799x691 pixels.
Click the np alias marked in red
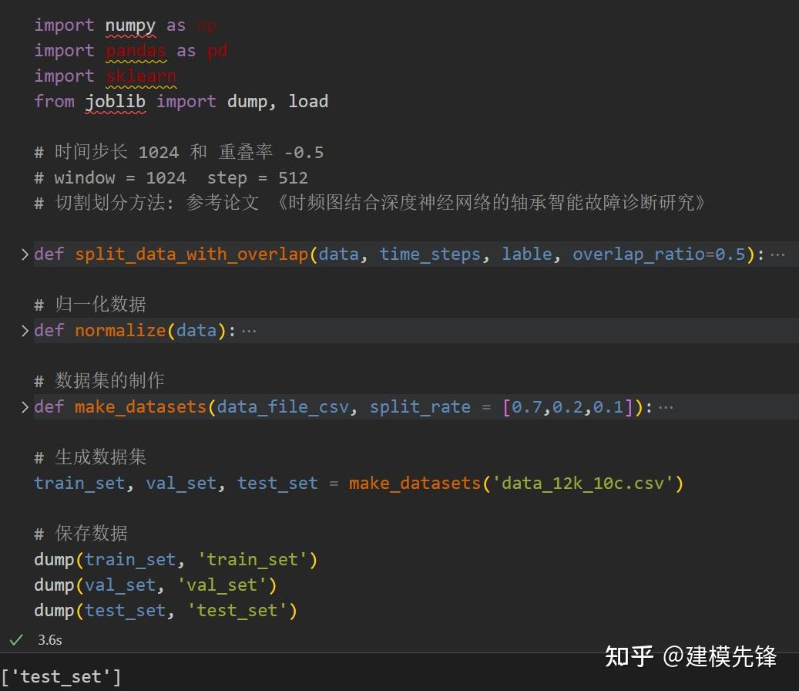206,25
